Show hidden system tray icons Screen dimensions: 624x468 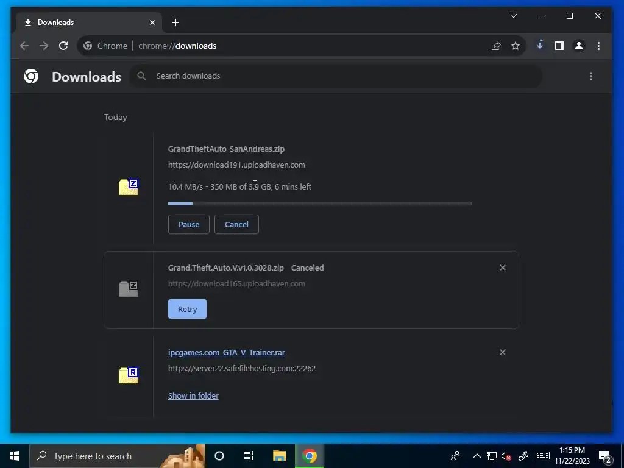477,456
